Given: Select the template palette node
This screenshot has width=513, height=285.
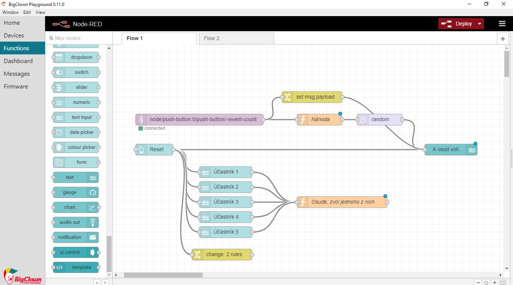Looking at the screenshot, I should click(76, 267).
